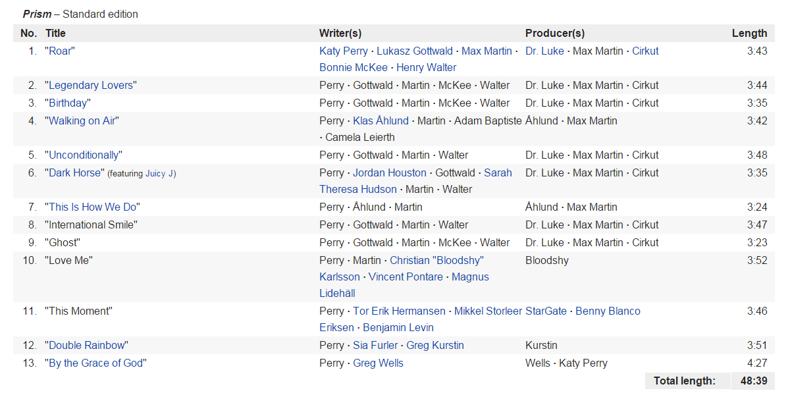Image resolution: width=788 pixels, height=397 pixels.
Task: Click the Kurstin producer cell for Double Rainbow
Action: click(x=541, y=345)
